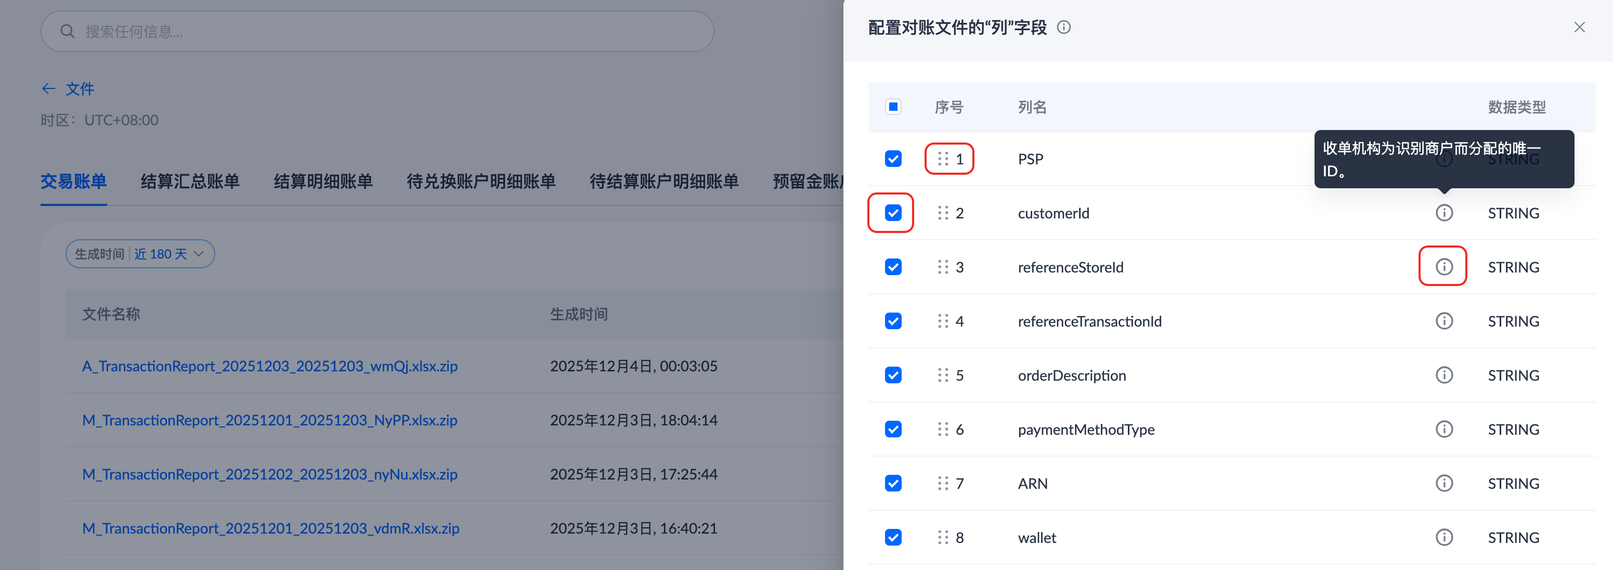1613x570 pixels.
Task: Open the 待兑换账户明细账单 tab
Action: (x=481, y=182)
